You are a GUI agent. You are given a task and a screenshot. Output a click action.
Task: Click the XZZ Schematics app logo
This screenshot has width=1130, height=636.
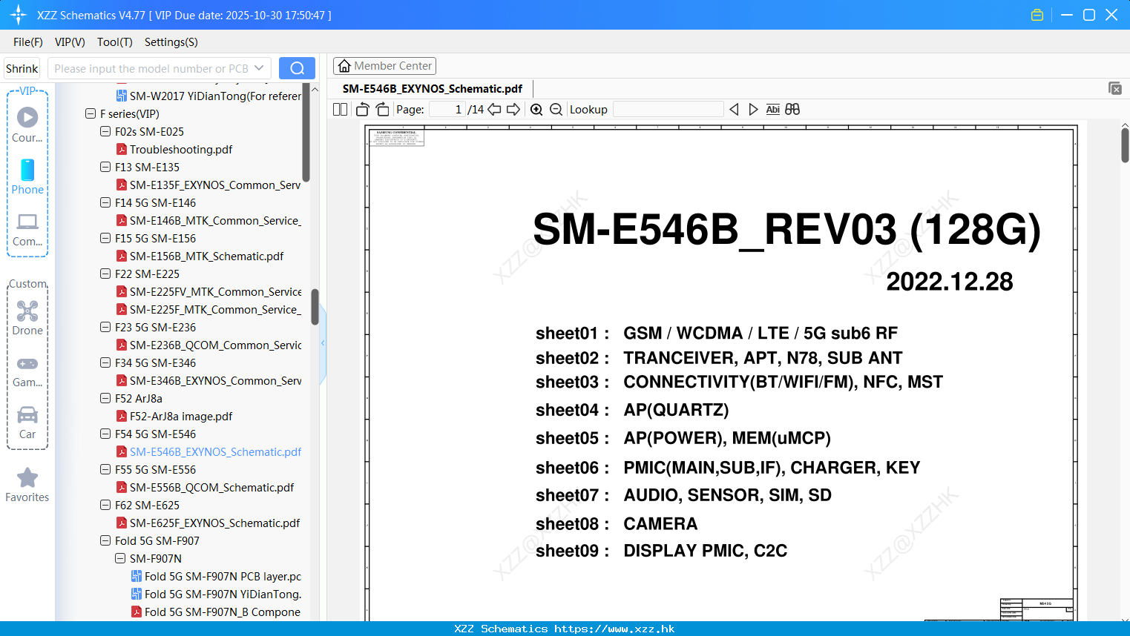(19, 15)
